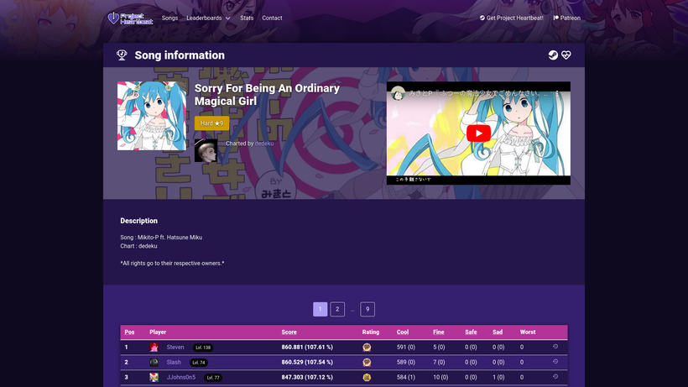Click Steven's rating badge icon
688x387 pixels.
click(x=367, y=348)
